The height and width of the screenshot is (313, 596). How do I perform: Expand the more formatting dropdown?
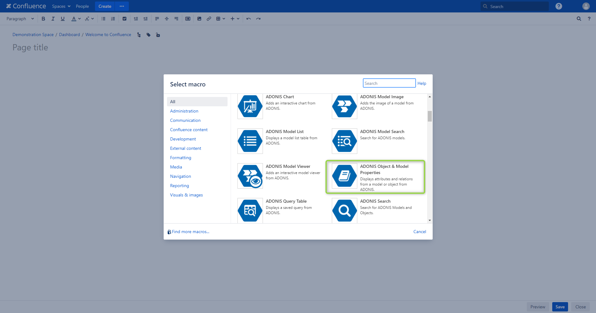89,19
